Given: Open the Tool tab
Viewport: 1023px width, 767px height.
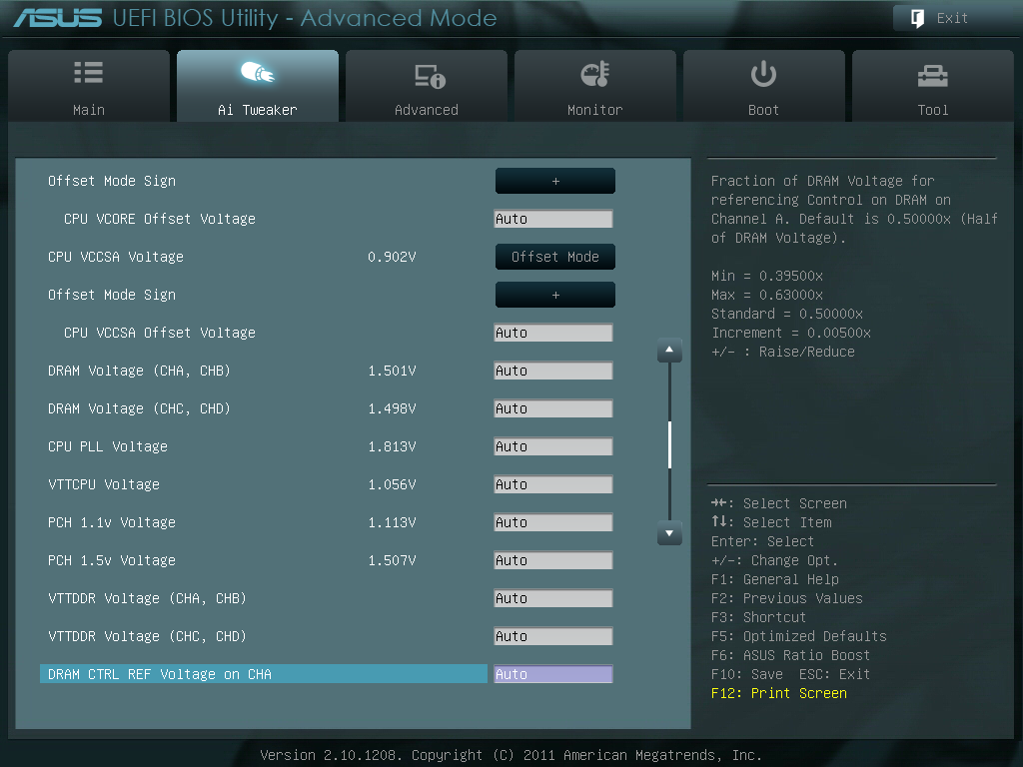Looking at the screenshot, I should pyautogui.click(x=933, y=86).
